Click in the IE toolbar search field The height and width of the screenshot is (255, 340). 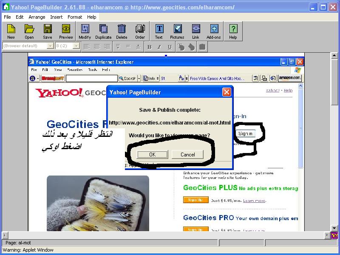point(92,78)
